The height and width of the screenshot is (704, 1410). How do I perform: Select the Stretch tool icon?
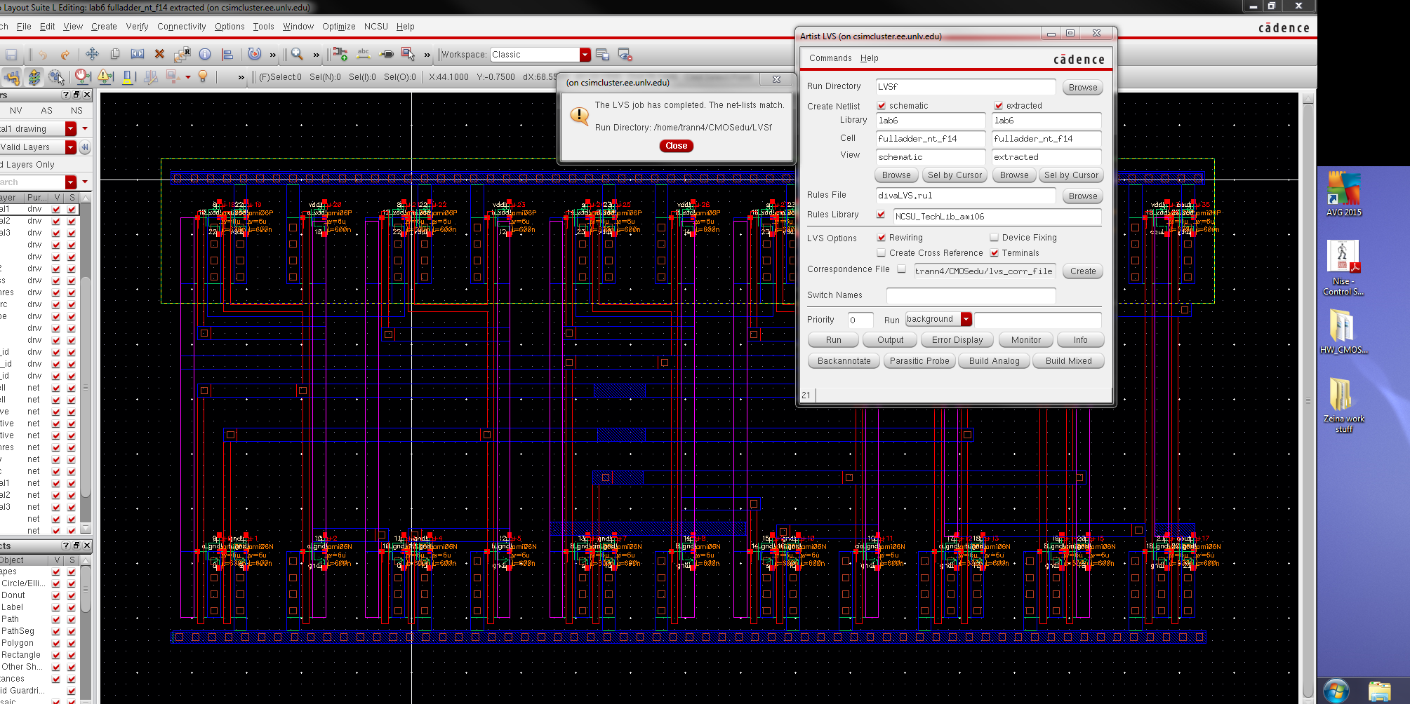point(138,54)
